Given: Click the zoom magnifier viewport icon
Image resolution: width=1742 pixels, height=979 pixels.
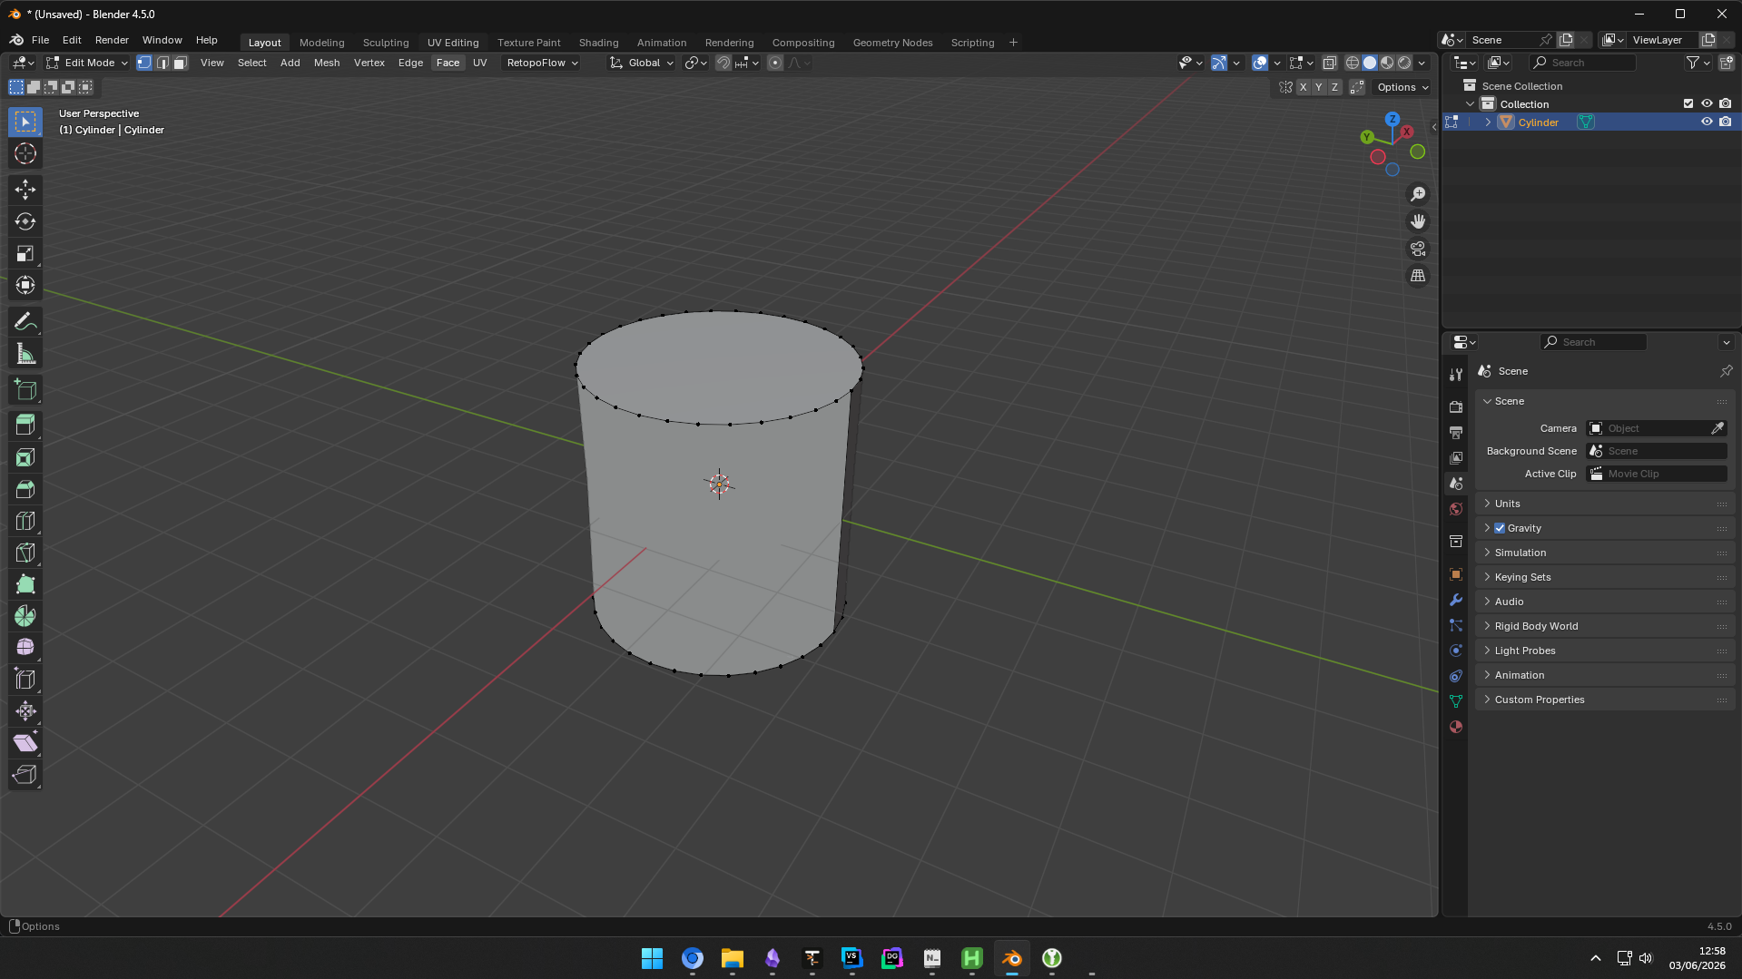Looking at the screenshot, I should coord(1418,194).
